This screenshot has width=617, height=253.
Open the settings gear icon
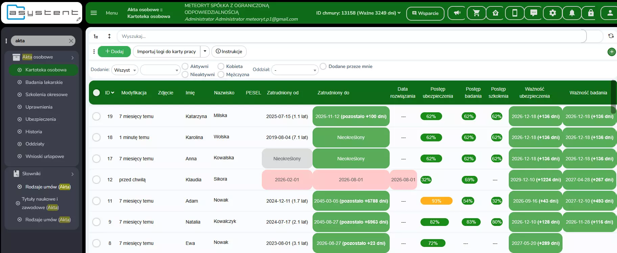pyautogui.click(x=553, y=13)
